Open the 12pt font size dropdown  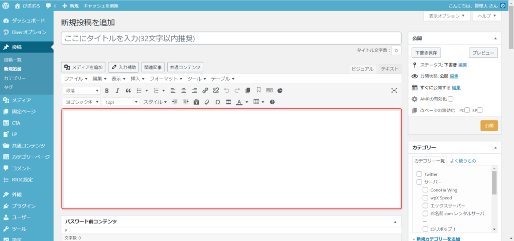[120, 102]
